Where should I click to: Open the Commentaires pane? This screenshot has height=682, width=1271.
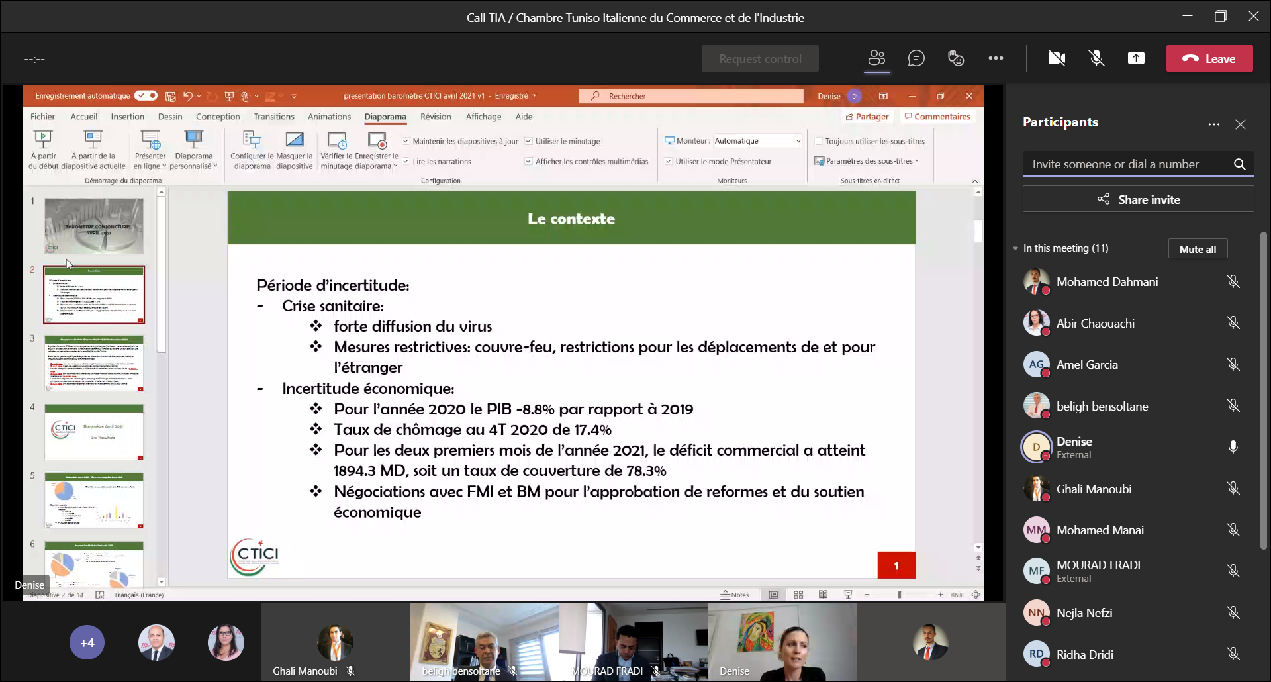[937, 117]
